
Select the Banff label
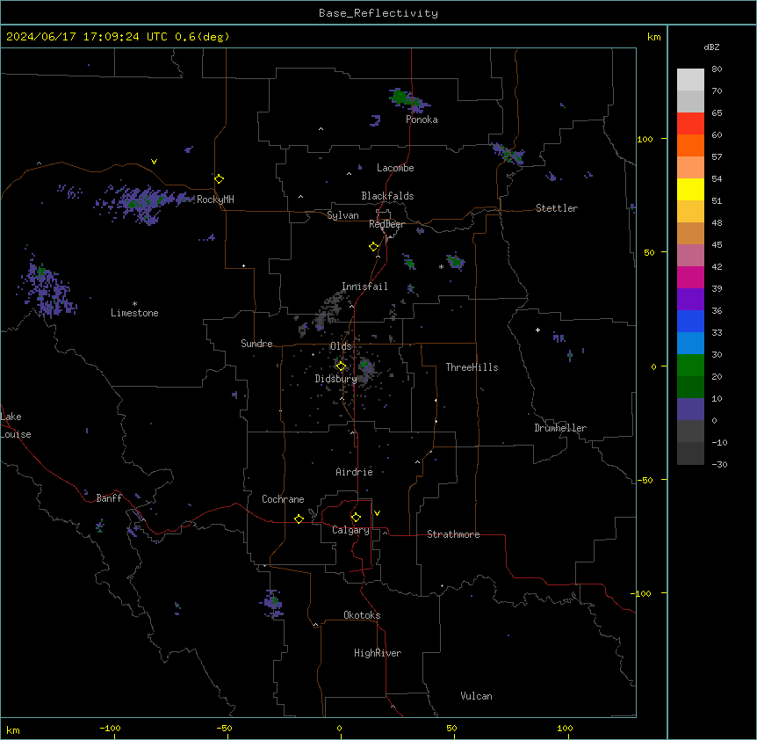[x=109, y=498]
